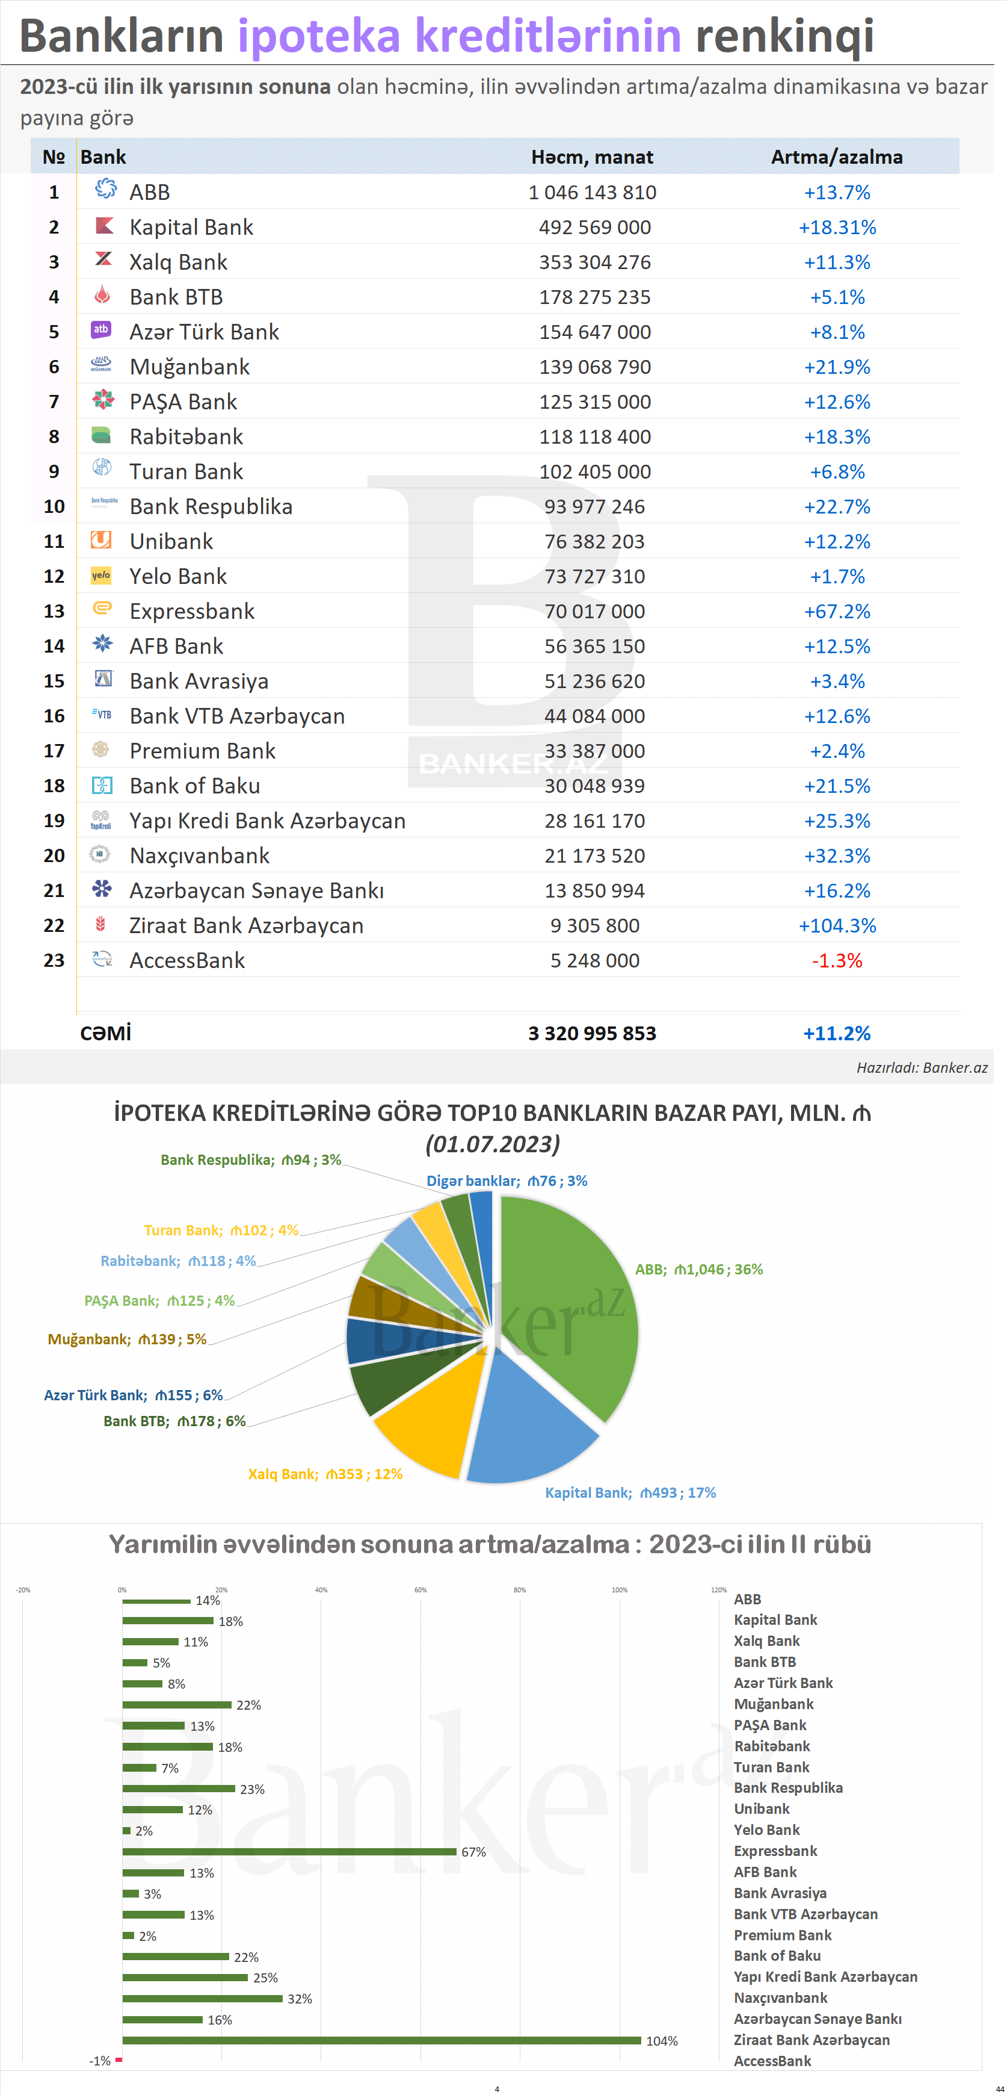Click the Kapital Bank red logo
This screenshot has height=2095, width=1007.
103,225
